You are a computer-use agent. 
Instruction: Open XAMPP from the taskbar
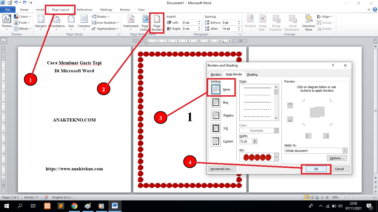[47, 206]
